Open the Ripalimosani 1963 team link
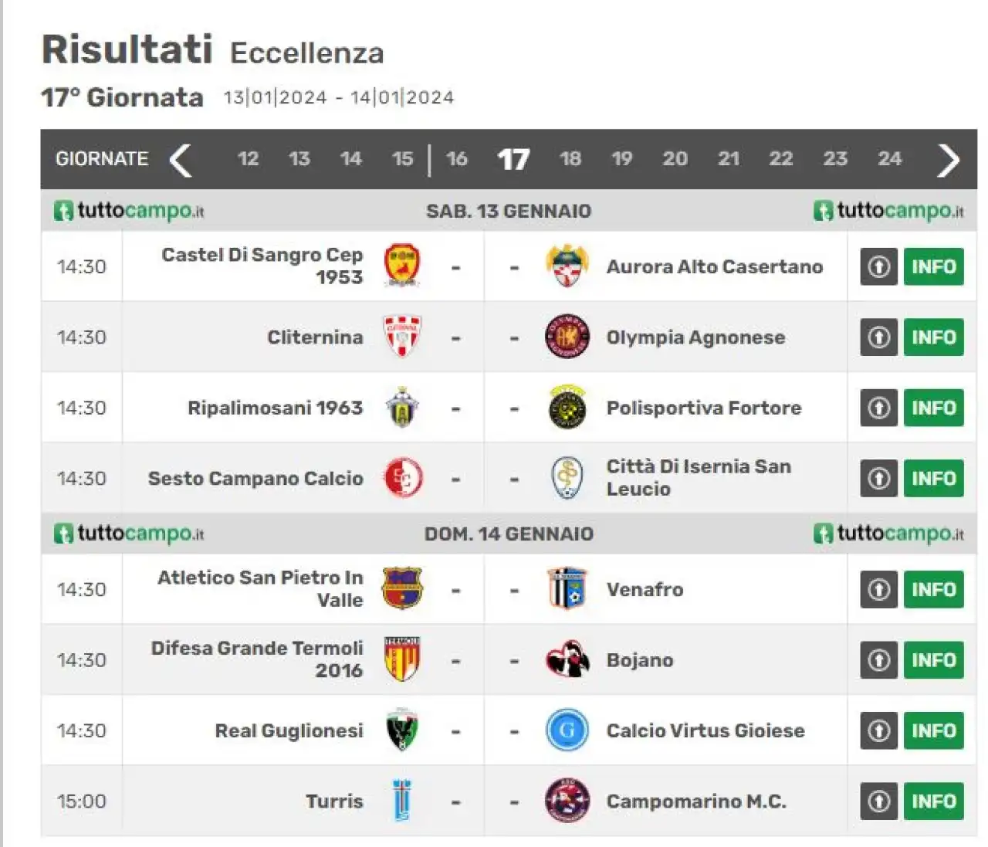The image size is (988, 847). pos(275,408)
